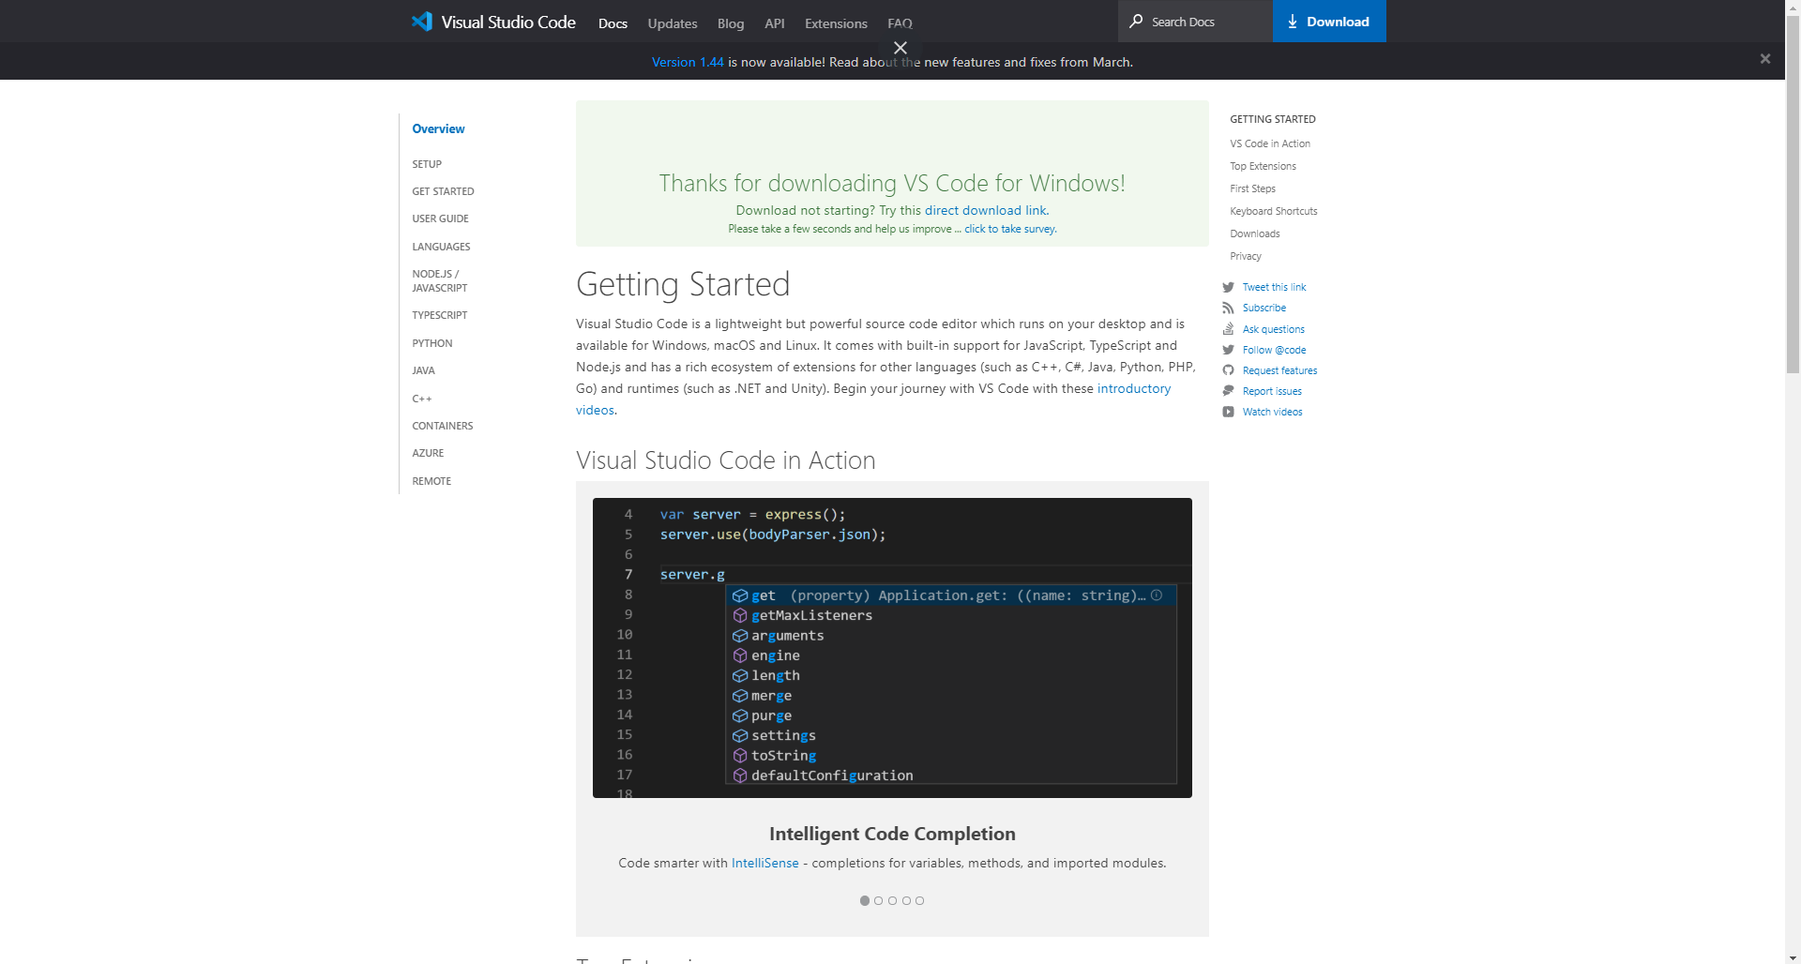Dismiss the version banner with X icon
This screenshot has width=1801, height=964.
point(1765,59)
